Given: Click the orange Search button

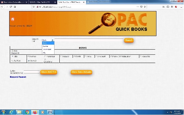Looking at the screenshot, I should coord(129,40).
